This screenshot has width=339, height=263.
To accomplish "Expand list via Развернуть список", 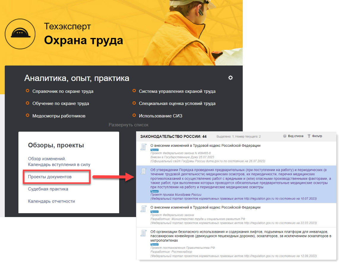I will (128, 125).
